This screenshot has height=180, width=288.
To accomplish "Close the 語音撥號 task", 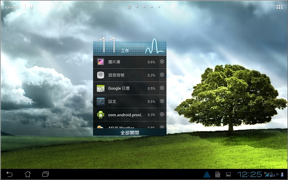I will pyautogui.click(x=162, y=75).
